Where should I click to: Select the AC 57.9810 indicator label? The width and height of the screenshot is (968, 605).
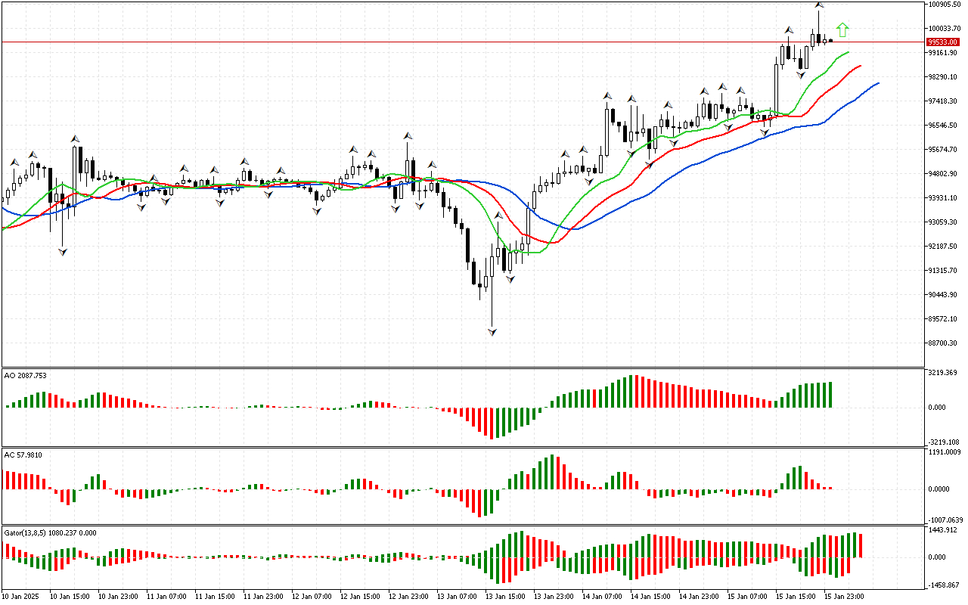coord(23,455)
